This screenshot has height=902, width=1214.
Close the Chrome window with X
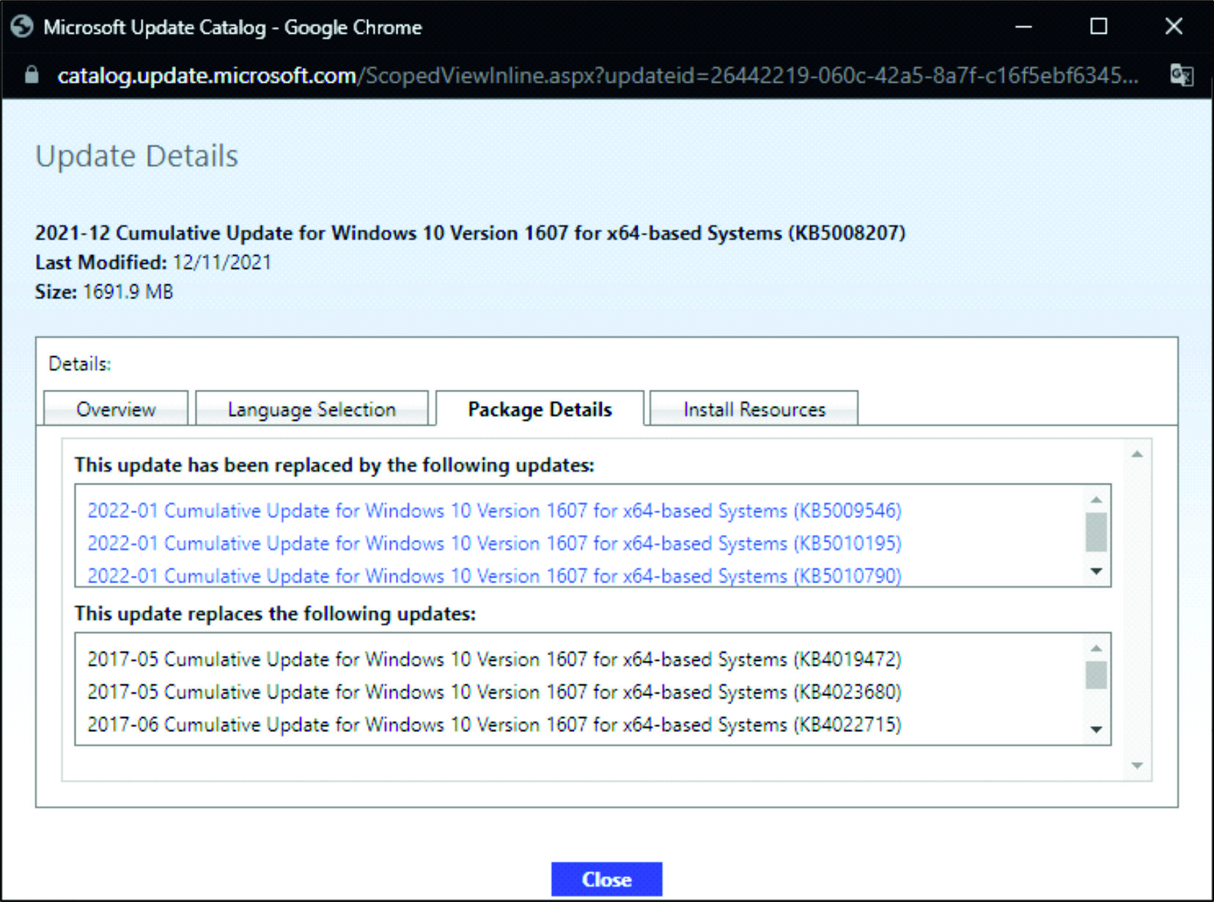(1174, 27)
